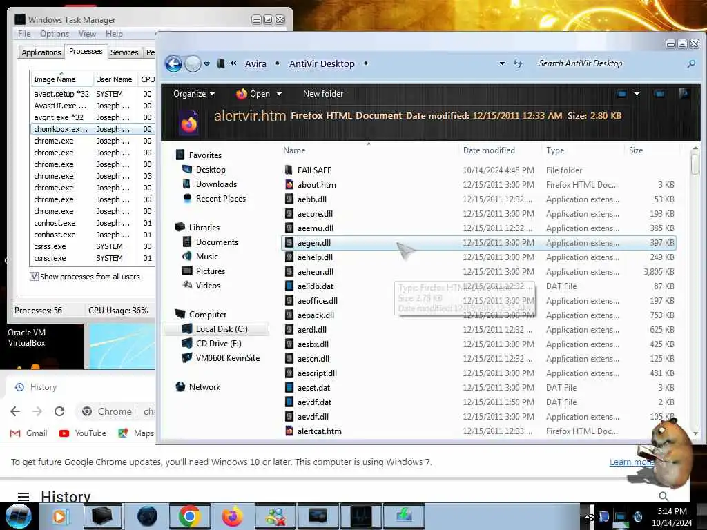Open File menu in Task Manager
This screenshot has width=707, height=530.
24,34
